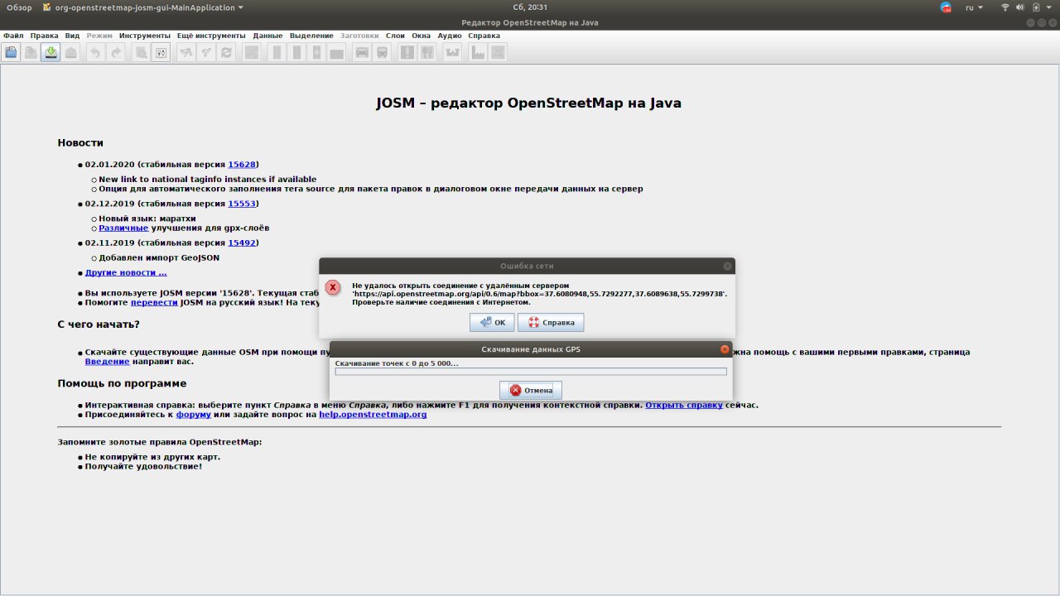Viewport: 1060px width, 596px height.
Task: Open the Введение link
Action: (107, 361)
